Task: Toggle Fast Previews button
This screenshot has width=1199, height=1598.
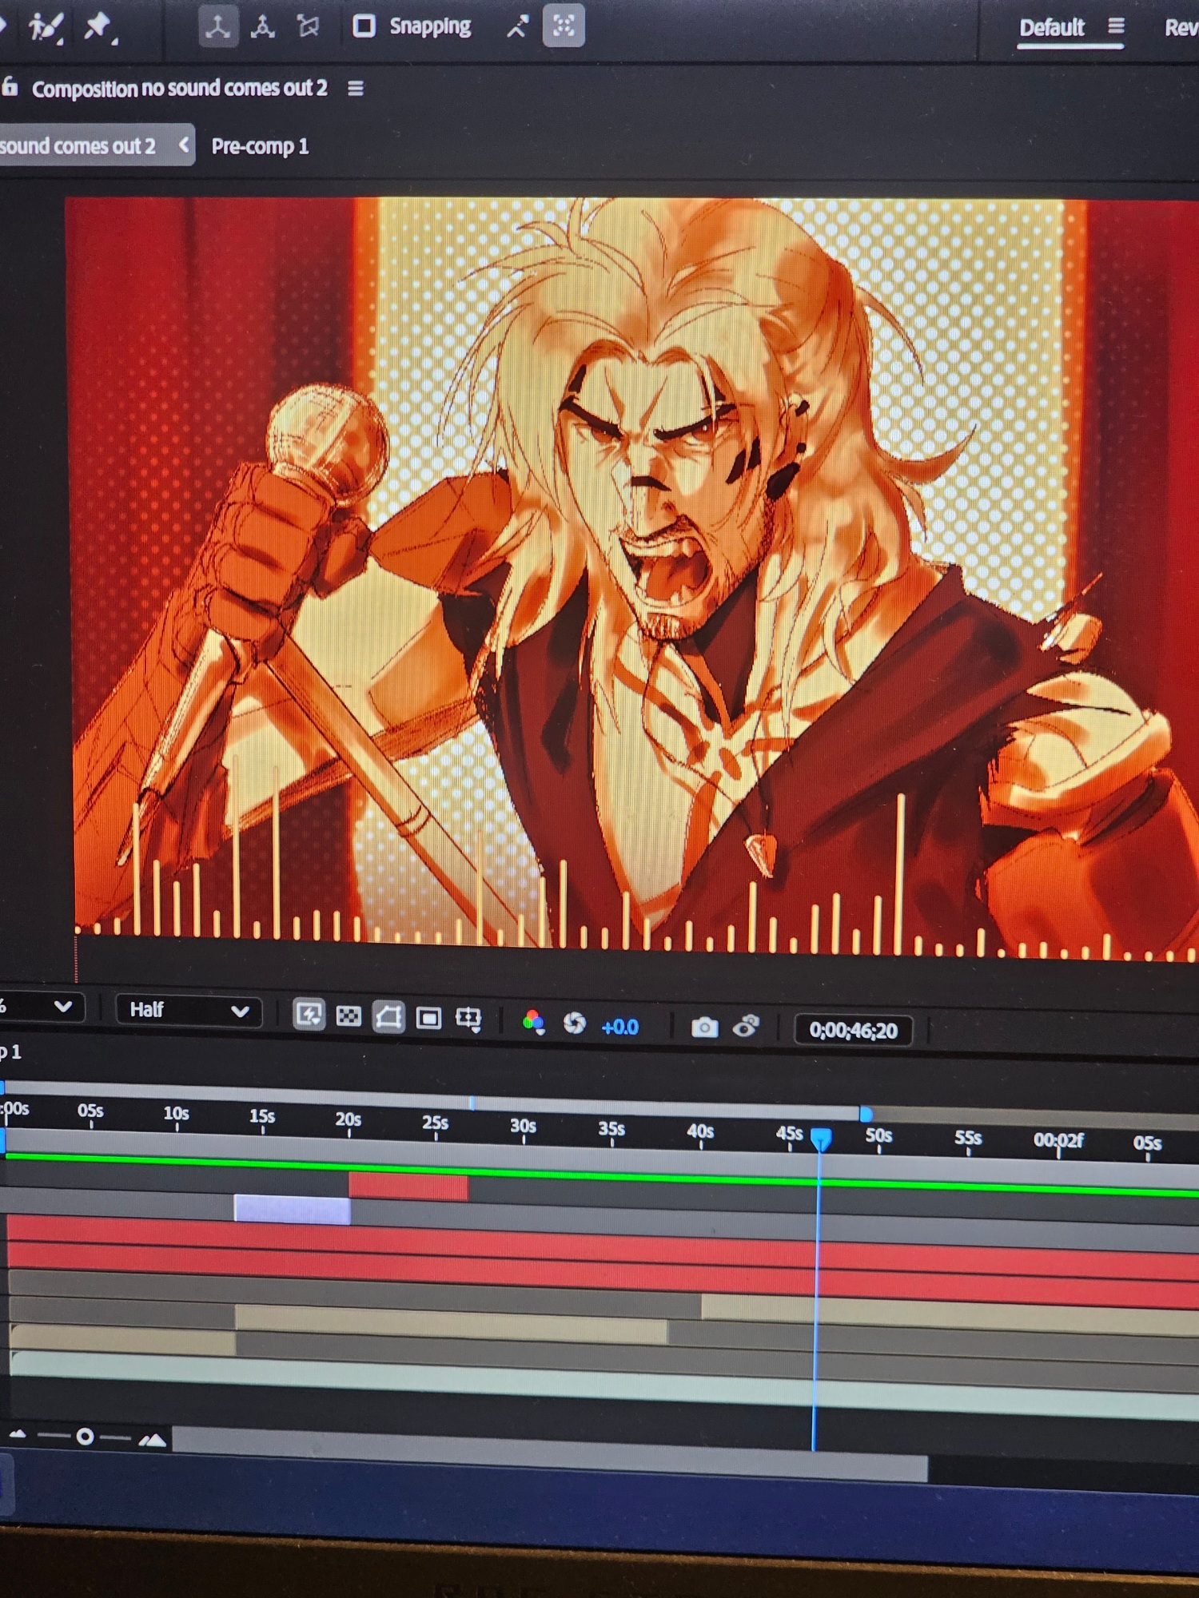Action: pyautogui.click(x=309, y=1015)
